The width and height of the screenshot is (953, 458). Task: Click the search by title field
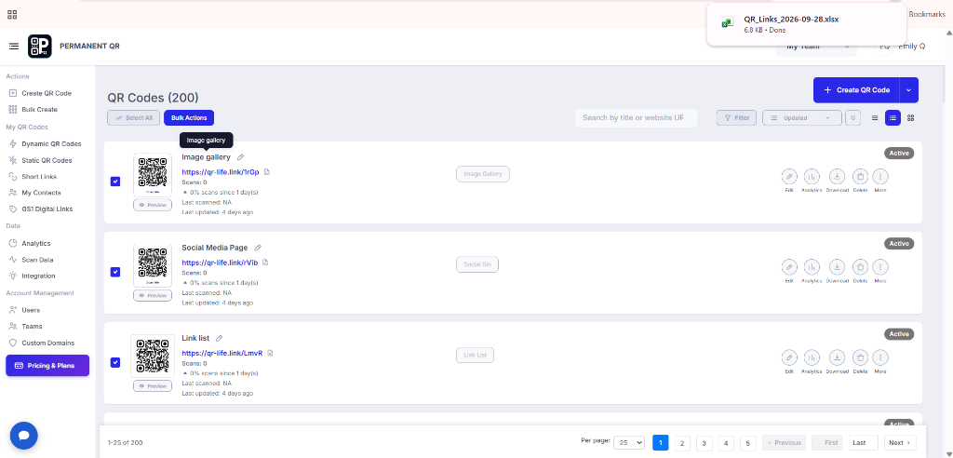coord(637,118)
